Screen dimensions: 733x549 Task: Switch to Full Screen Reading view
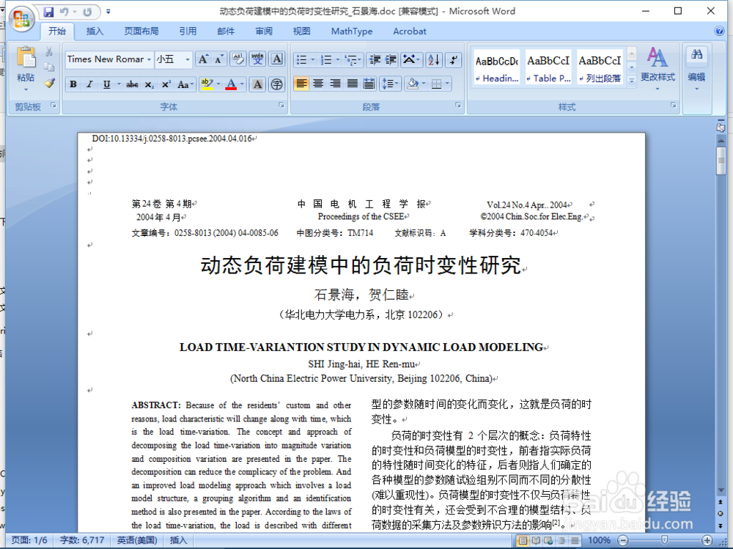pos(536,541)
